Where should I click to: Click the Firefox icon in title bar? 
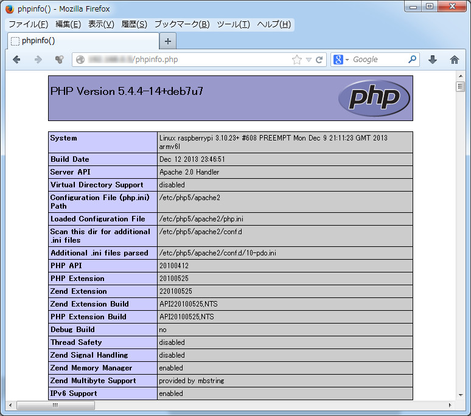10,9
